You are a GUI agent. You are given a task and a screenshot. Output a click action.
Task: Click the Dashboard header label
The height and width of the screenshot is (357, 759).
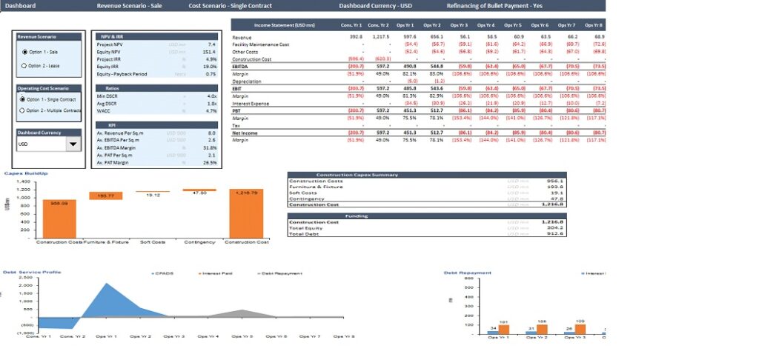pyautogui.click(x=20, y=6)
